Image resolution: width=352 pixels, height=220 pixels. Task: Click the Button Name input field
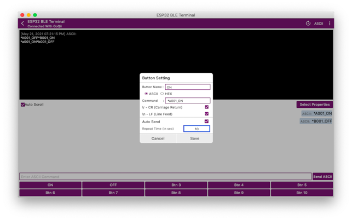pos(188,87)
